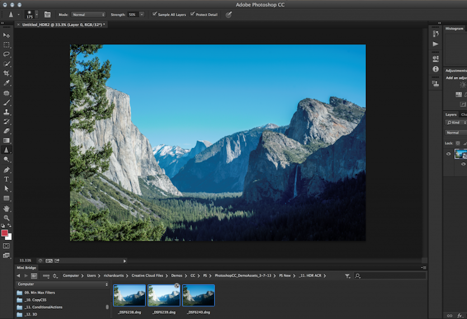Select the Hand tool
Viewport: 467px width, 319px height.
point(6,208)
